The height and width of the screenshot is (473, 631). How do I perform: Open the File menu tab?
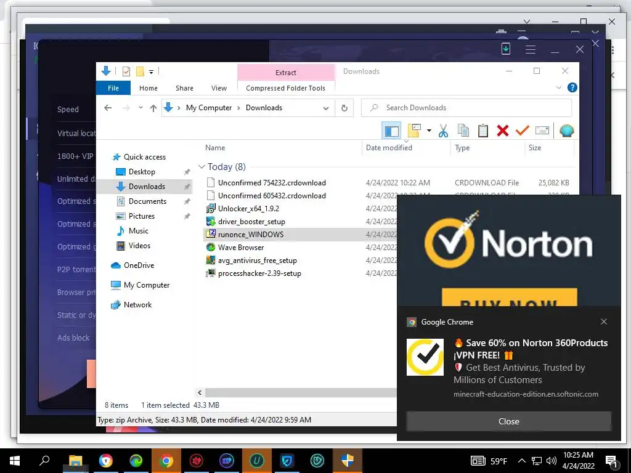point(113,87)
